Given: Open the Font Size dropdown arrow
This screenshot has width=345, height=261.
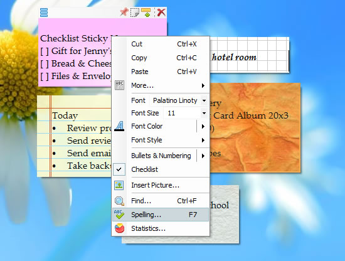Looking at the screenshot, I should point(204,114).
